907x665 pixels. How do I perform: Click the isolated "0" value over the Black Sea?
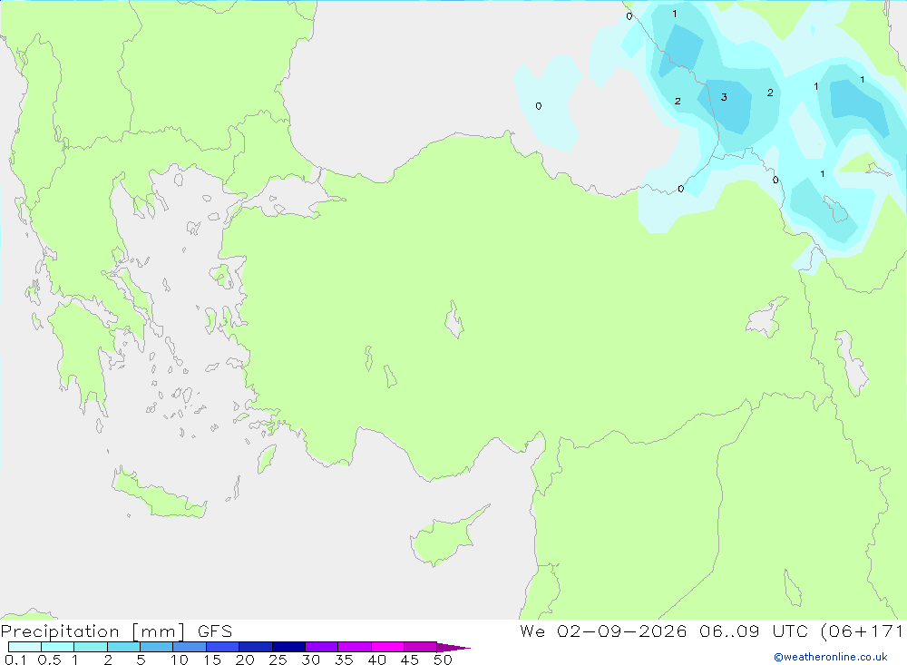pos(539,106)
